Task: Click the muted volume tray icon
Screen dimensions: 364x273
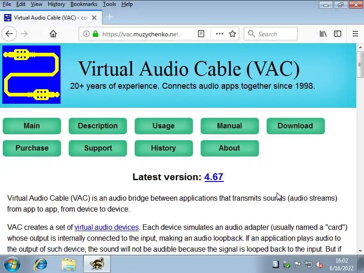Action: pyautogui.click(x=320, y=264)
